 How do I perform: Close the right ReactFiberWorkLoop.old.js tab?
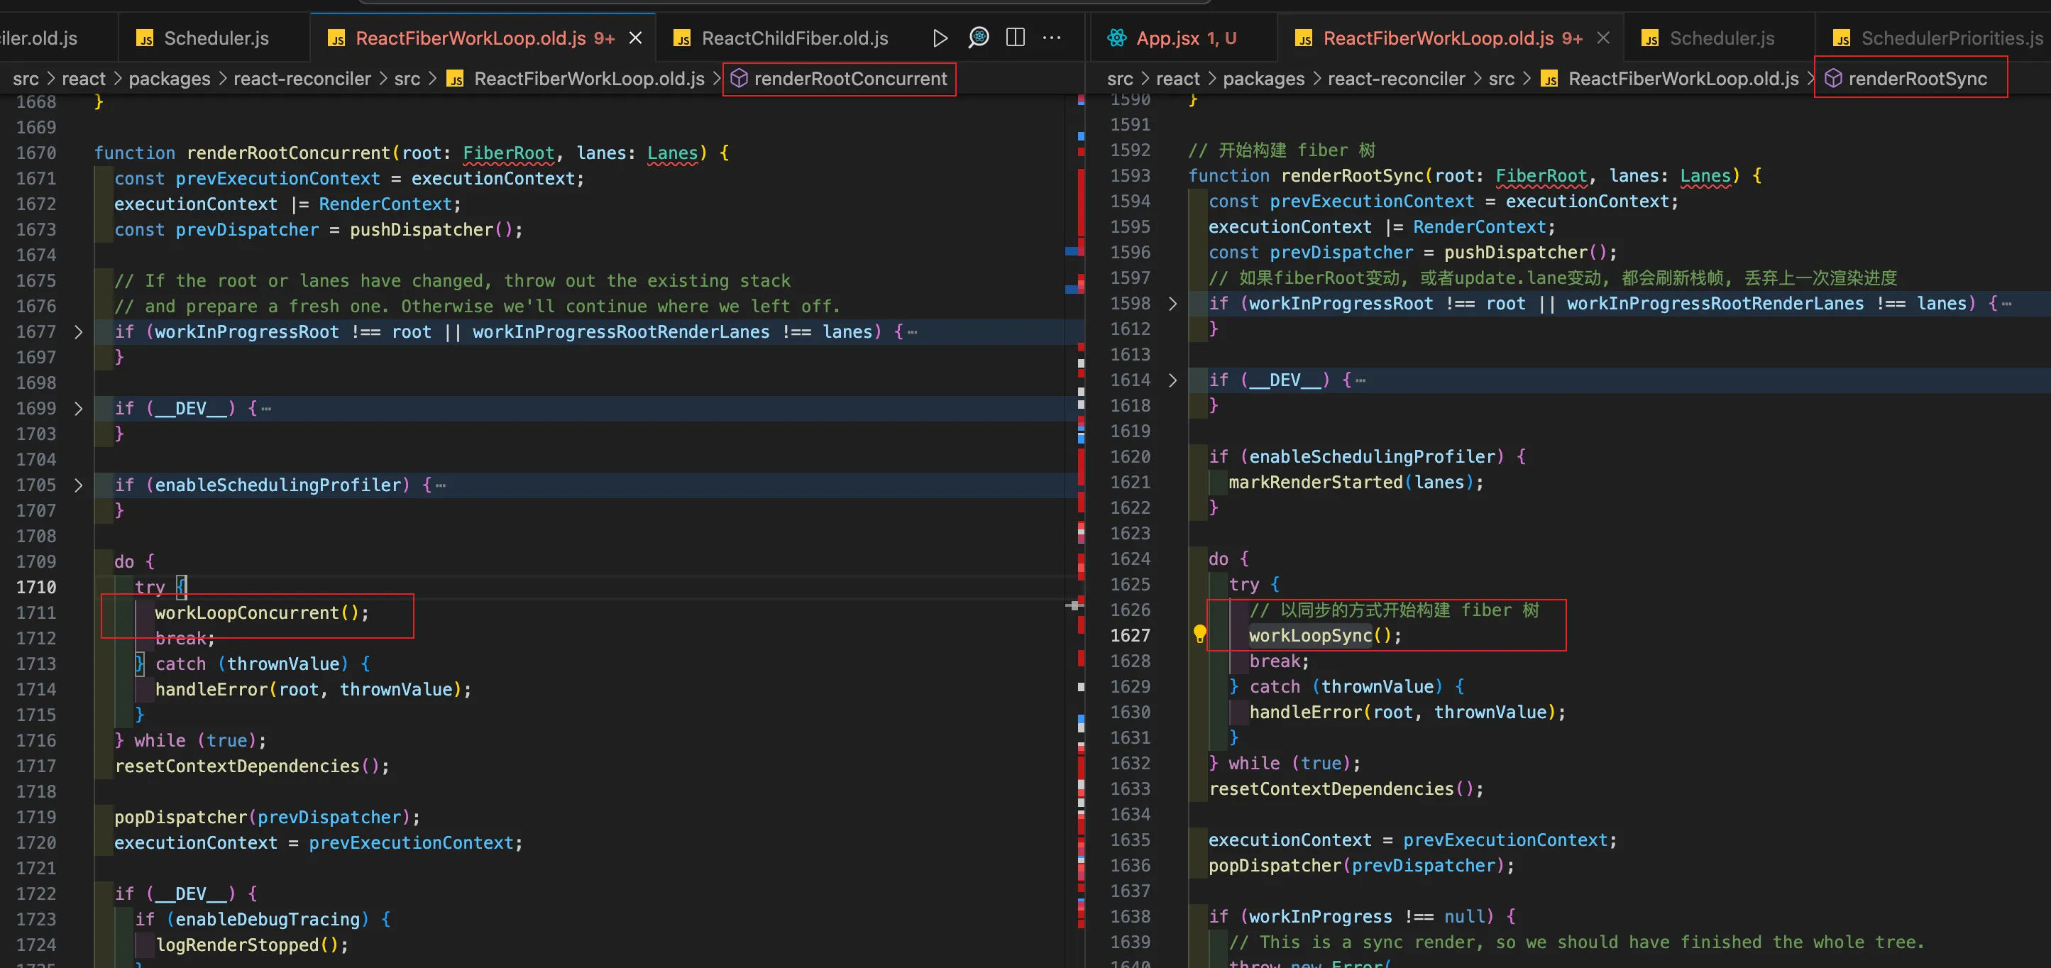(x=1603, y=38)
